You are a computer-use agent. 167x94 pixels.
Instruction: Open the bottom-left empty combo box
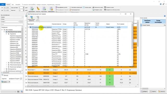coord(9,92)
